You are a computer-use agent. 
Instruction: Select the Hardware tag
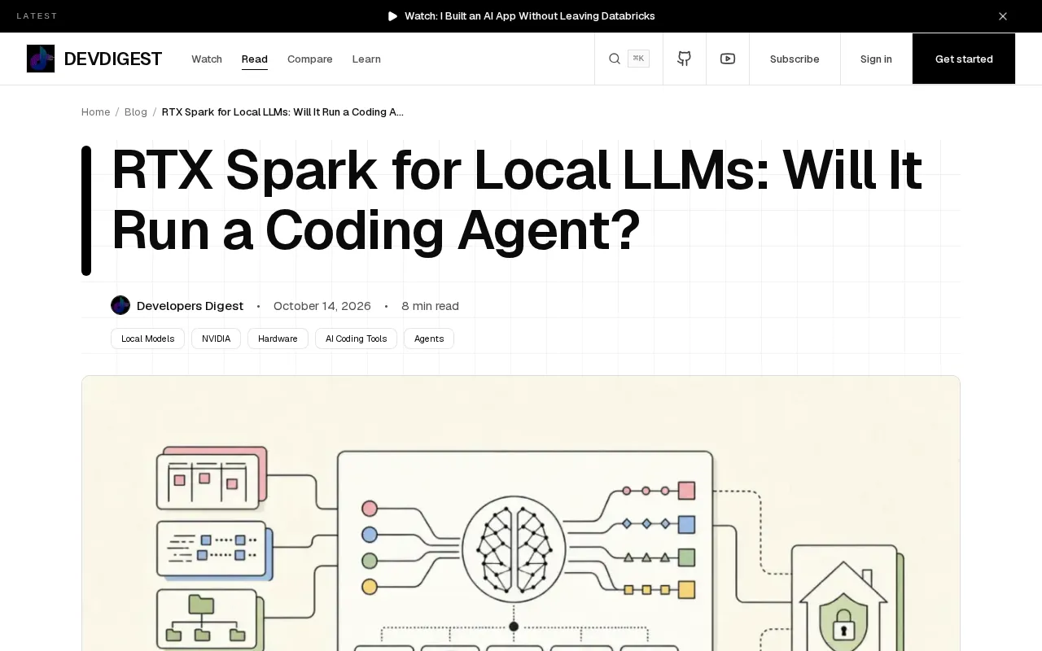(x=278, y=339)
